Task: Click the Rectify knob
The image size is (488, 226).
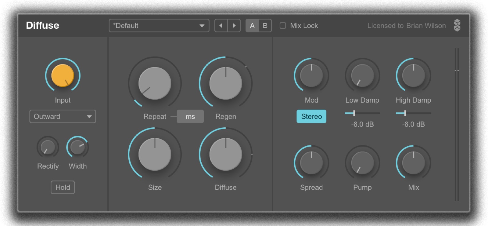Action: tap(48, 147)
